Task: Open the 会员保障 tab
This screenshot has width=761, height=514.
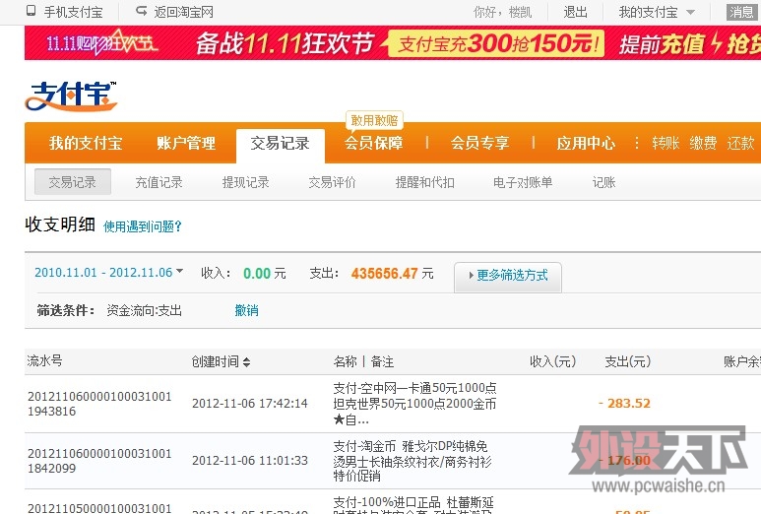Action: tap(374, 143)
